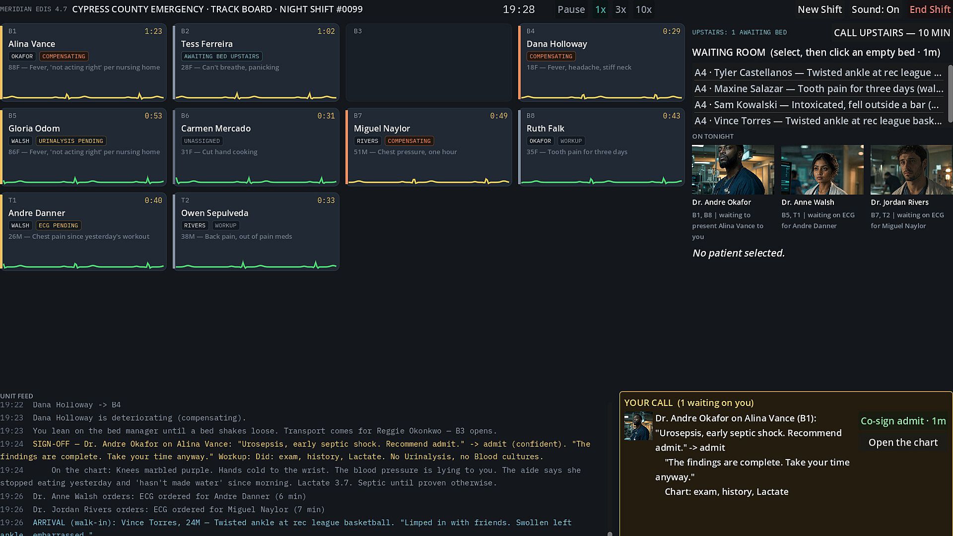The width and height of the screenshot is (953, 536).
Task: Select waiting patient Tyler Castellanos
Action: 818,72
